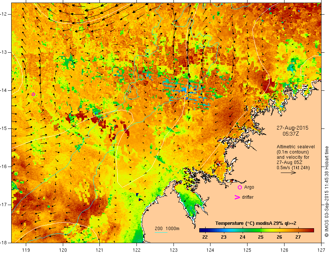
Task: Click the 0.5m/s velocity scale arrow
Action: (x=288, y=173)
